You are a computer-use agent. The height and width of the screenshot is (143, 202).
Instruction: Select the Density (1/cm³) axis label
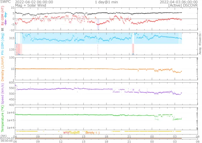(3, 68)
